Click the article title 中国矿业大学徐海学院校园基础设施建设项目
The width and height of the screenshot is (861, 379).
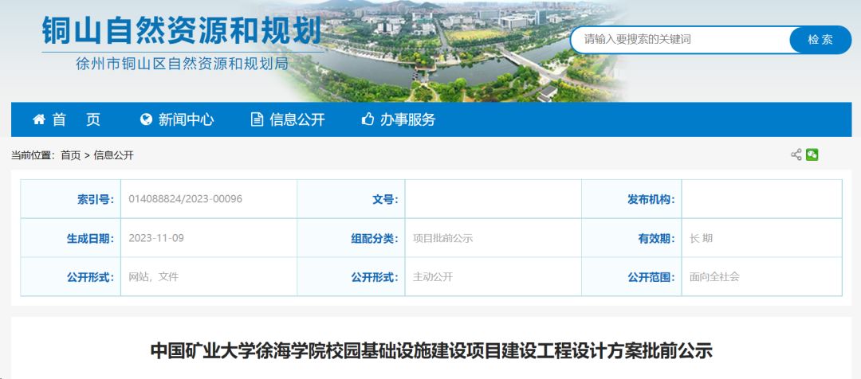431,350
